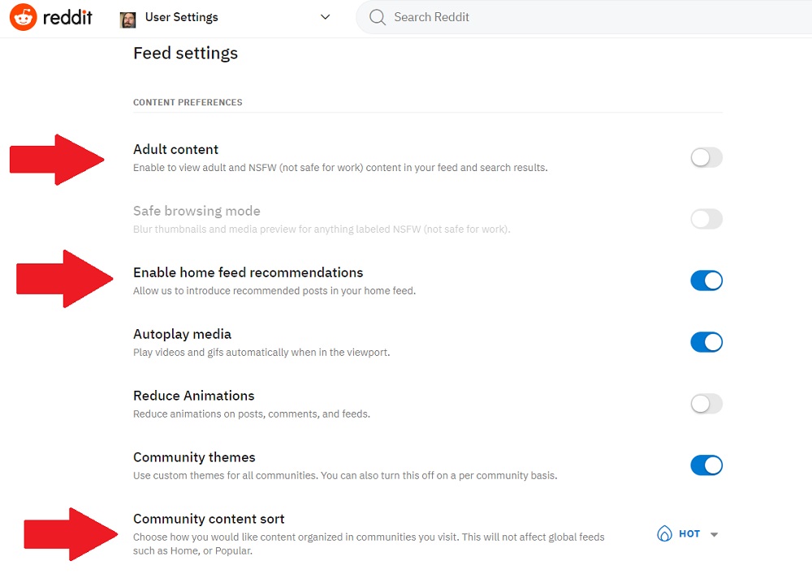The width and height of the screenshot is (812, 574).
Task: Expand the HOT sort dropdown arrow
Action: coord(714,533)
